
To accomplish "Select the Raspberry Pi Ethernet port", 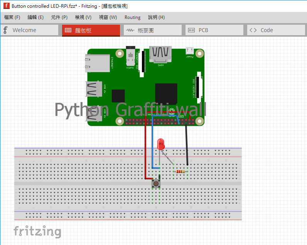I will tap(98, 63).
